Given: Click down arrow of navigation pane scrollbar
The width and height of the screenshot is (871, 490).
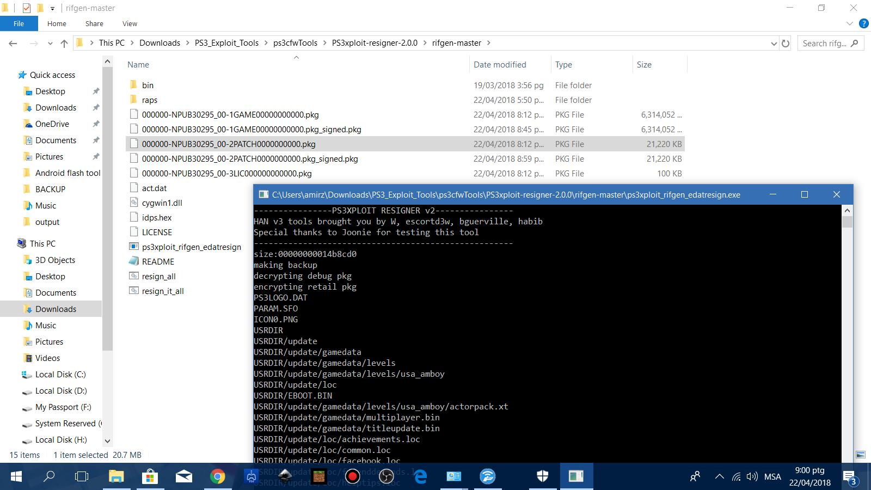Looking at the screenshot, I should (107, 441).
